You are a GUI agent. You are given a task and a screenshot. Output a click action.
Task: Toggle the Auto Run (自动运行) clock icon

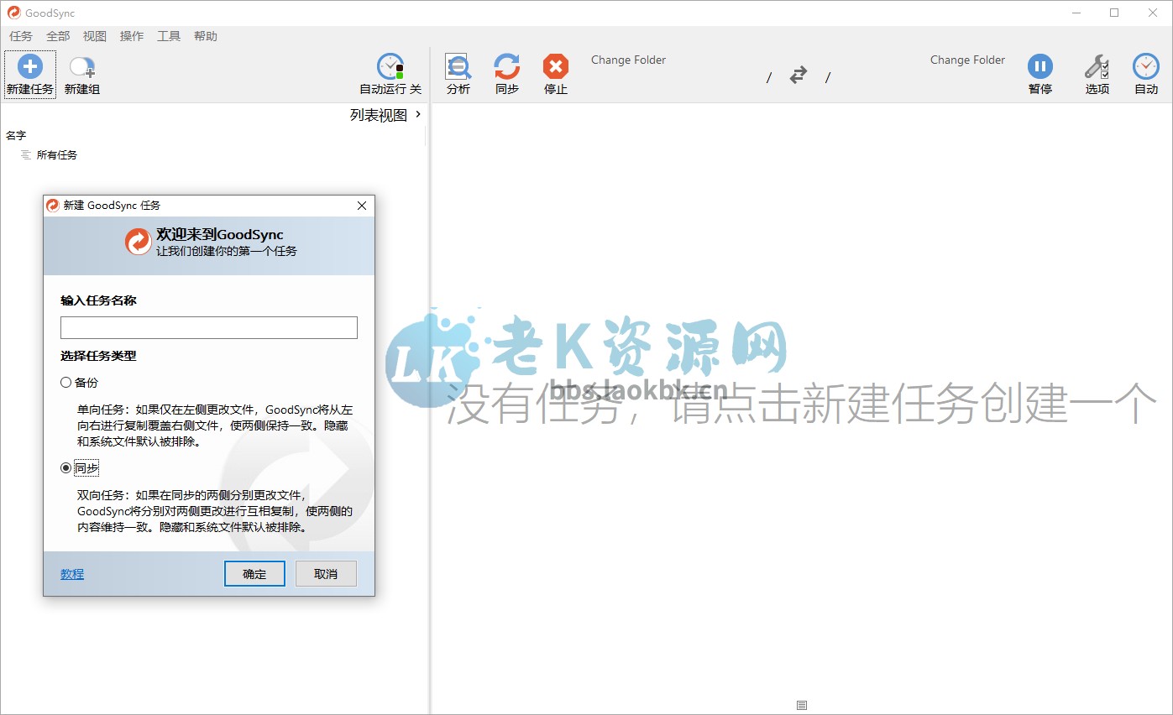[x=390, y=66]
